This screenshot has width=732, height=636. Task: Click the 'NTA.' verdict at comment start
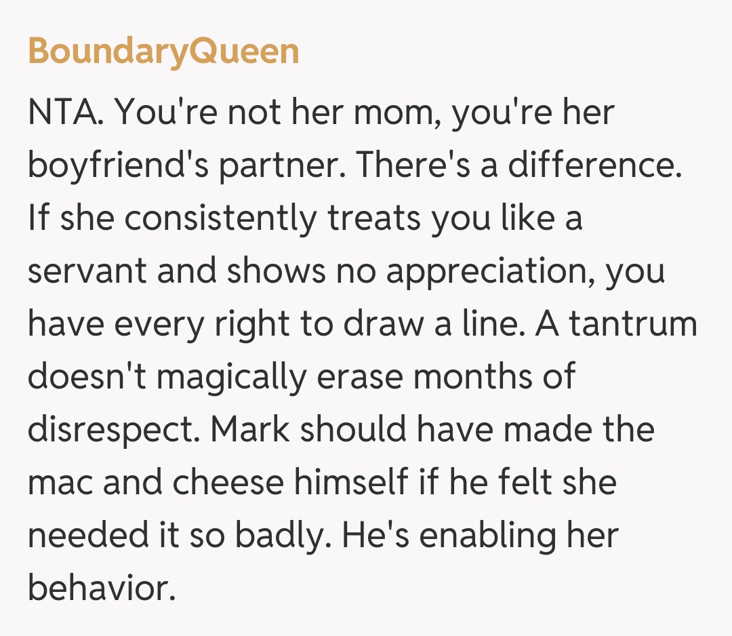(66, 113)
